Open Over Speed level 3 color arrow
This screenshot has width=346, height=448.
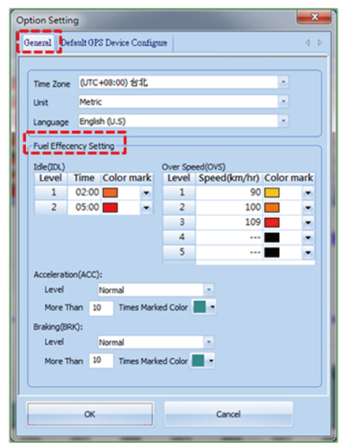[x=308, y=222]
